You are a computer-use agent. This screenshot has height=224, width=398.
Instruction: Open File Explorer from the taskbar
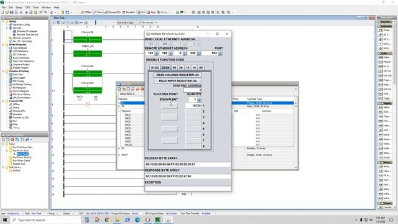click(117, 220)
